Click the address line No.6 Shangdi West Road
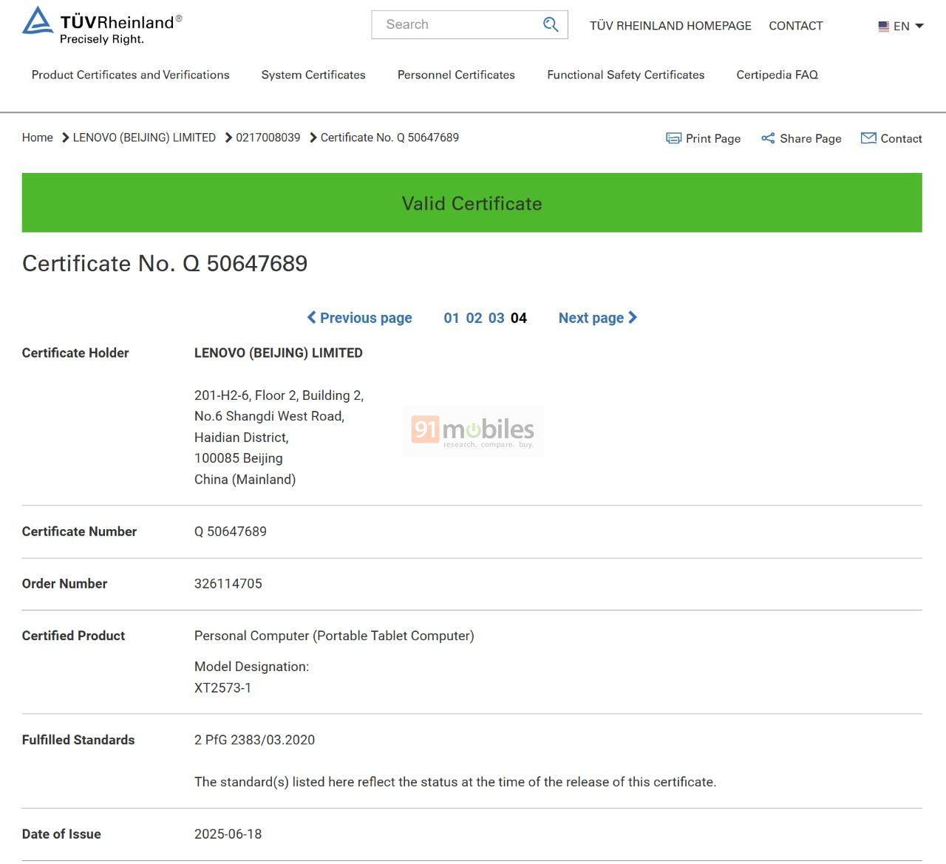946x864 pixels. (x=270, y=416)
